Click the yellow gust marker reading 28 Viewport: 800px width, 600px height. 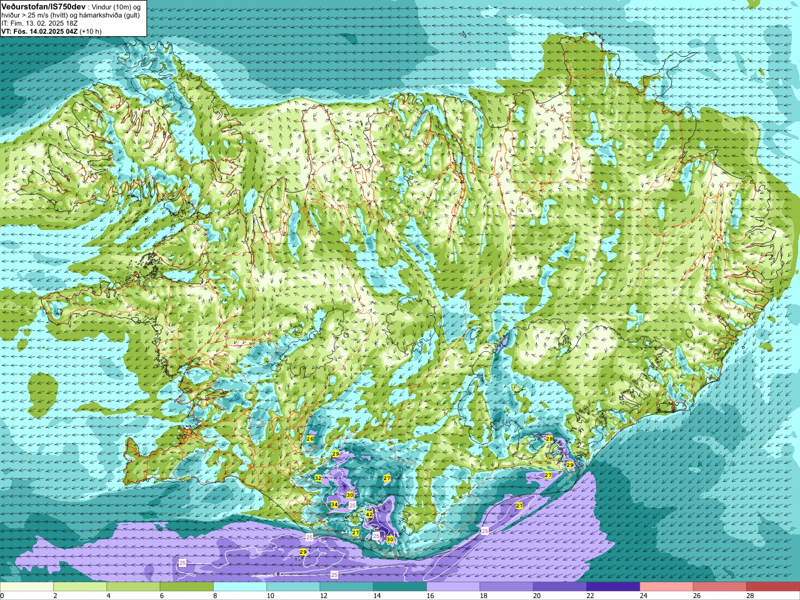[549, 439]
